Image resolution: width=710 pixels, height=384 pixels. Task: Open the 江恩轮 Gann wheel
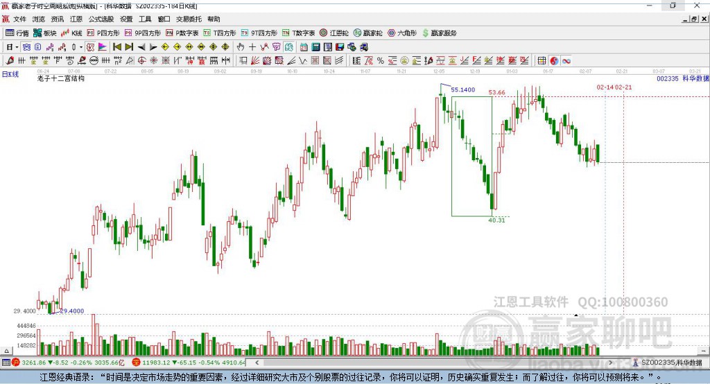[x=334, y=33]
